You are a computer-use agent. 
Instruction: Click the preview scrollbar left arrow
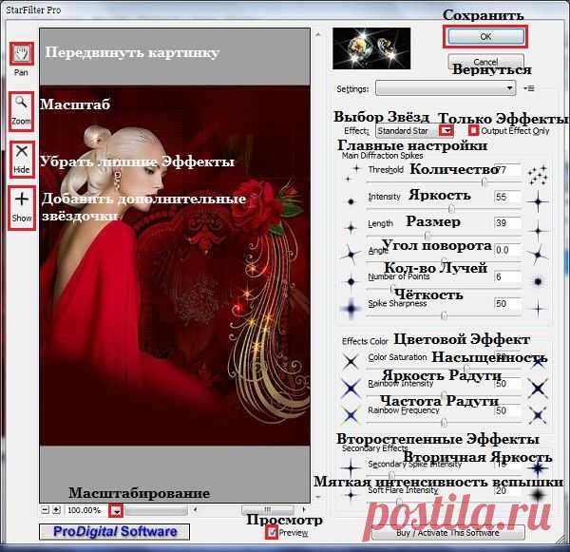pyautogui.click(x=195, y=509)
